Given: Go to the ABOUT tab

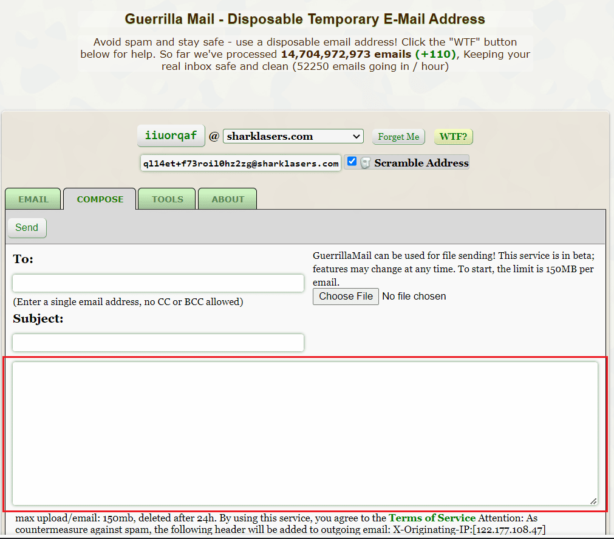Looking at the screenshot, I should coord(228,199).
